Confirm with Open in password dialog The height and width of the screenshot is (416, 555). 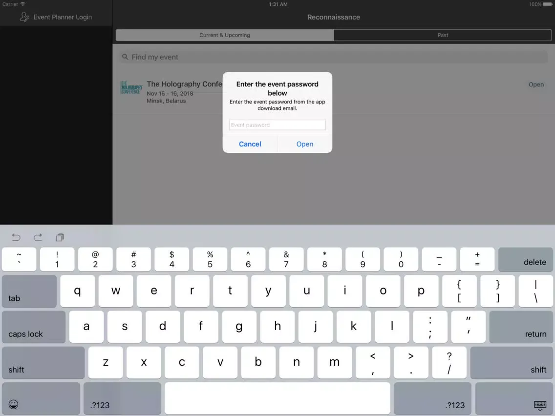coord(305,144)
